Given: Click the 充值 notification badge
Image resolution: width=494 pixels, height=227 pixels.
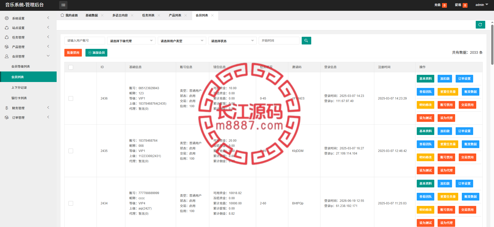Looking at the screenshot, I should (444, 5).
